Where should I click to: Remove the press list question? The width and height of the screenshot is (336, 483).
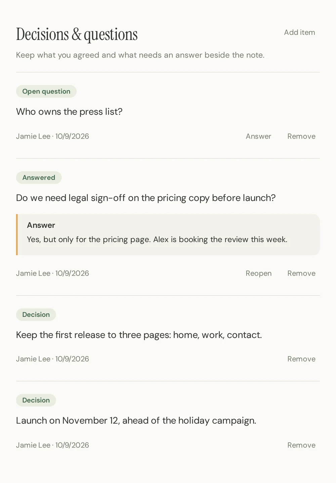click(x=301, y=136)
